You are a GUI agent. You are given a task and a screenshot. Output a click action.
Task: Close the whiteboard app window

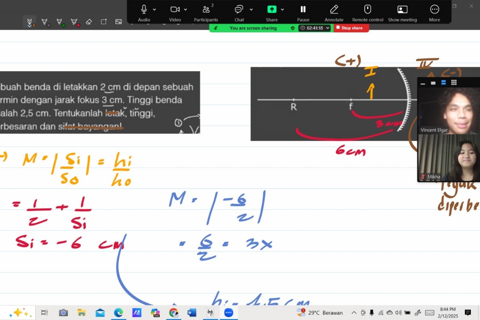471,6
